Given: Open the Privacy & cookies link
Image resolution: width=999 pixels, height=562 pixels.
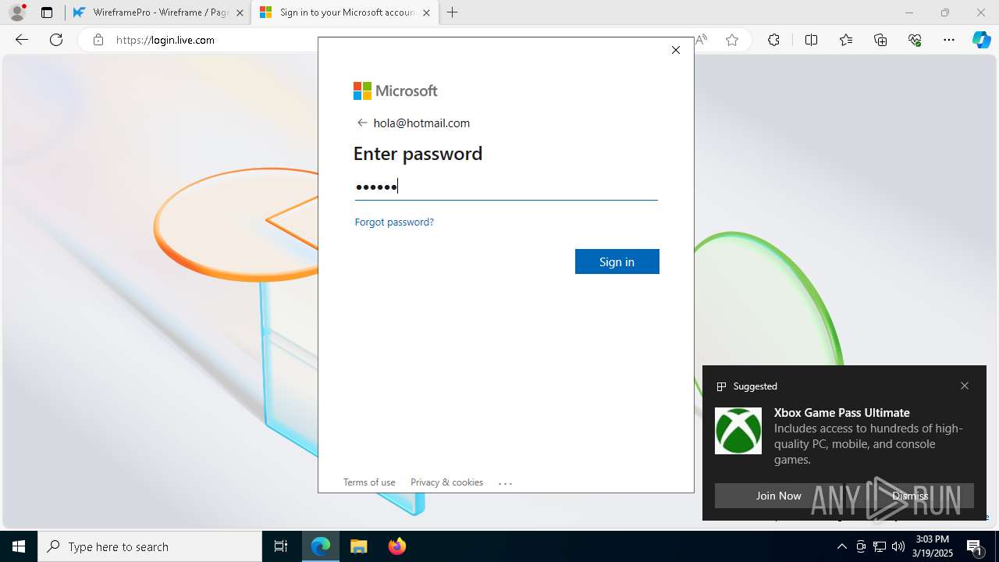Looking at the screenshot, I should point(446,482).
